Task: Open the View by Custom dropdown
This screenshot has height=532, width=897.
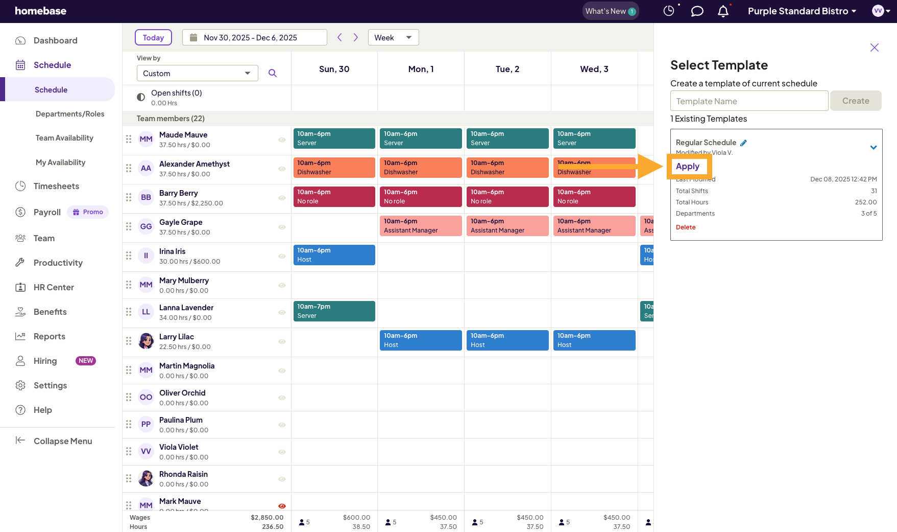Action: click(x=197, y=73)
